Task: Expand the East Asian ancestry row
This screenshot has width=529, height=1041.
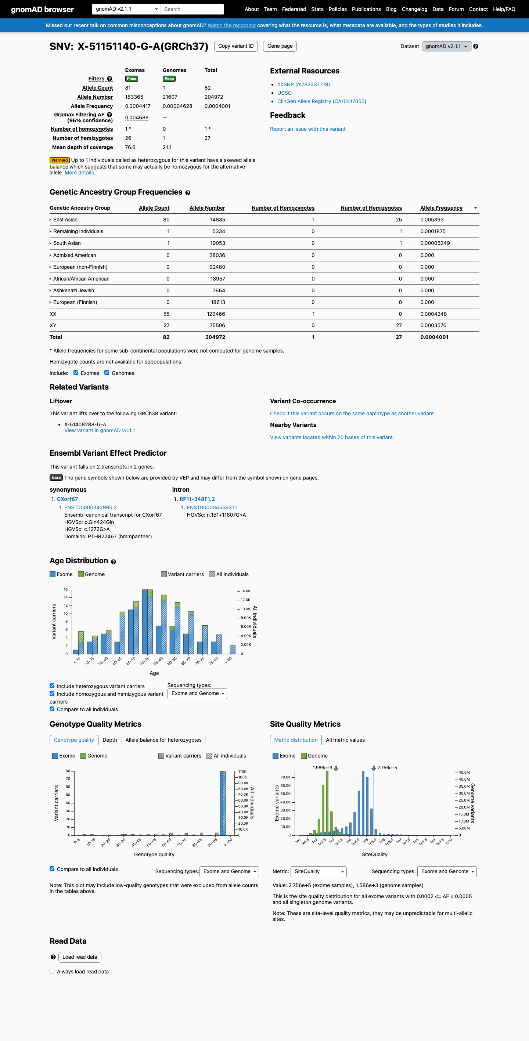Action: click(64, 220)
